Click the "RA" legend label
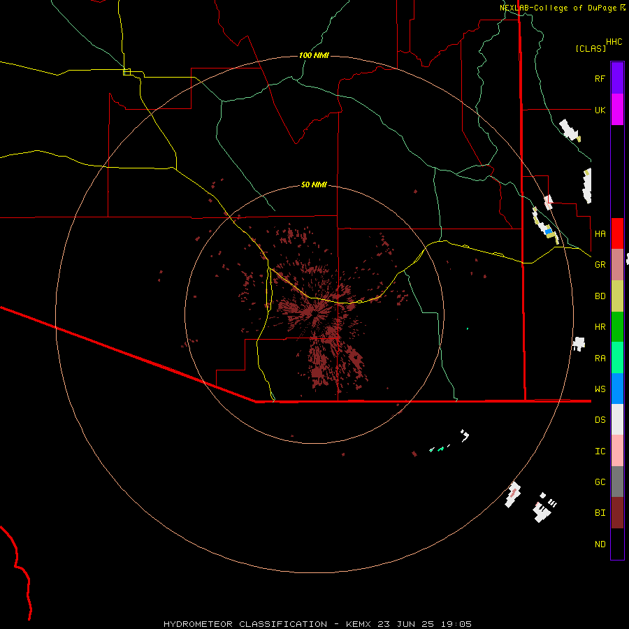Viewport: 629px width, 629px height. point(600,359)
